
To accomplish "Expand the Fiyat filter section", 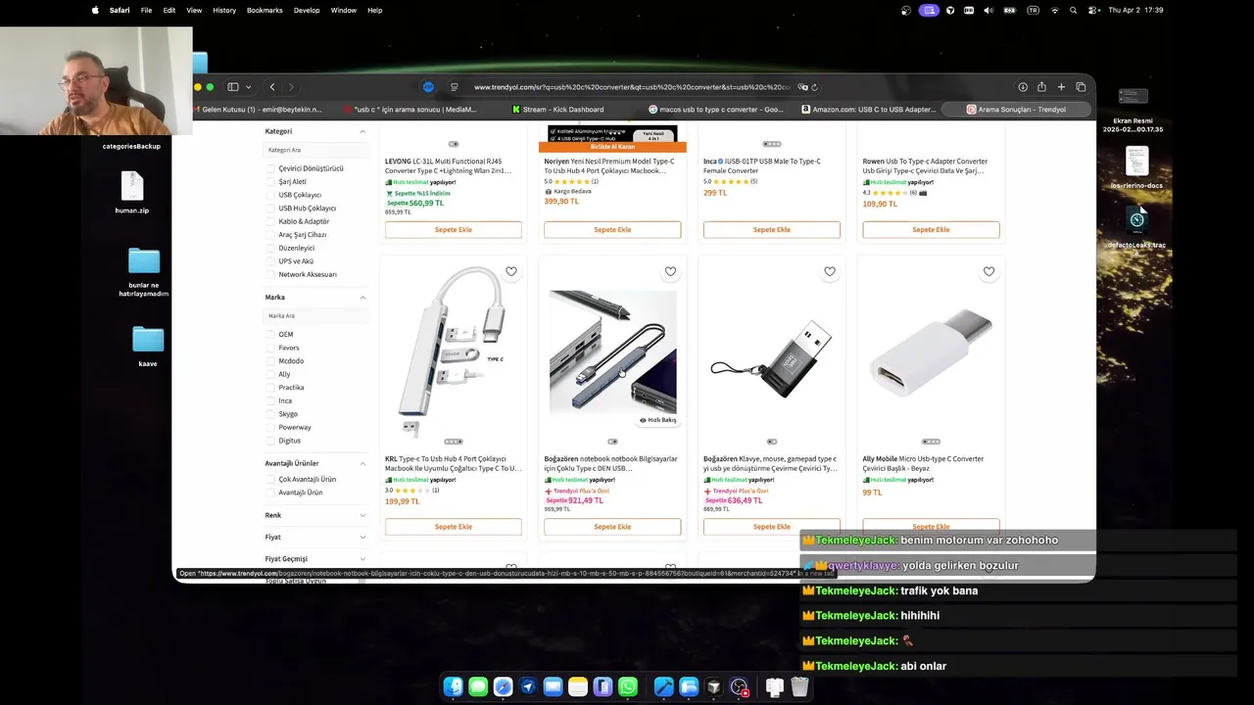I will (362, 537).
